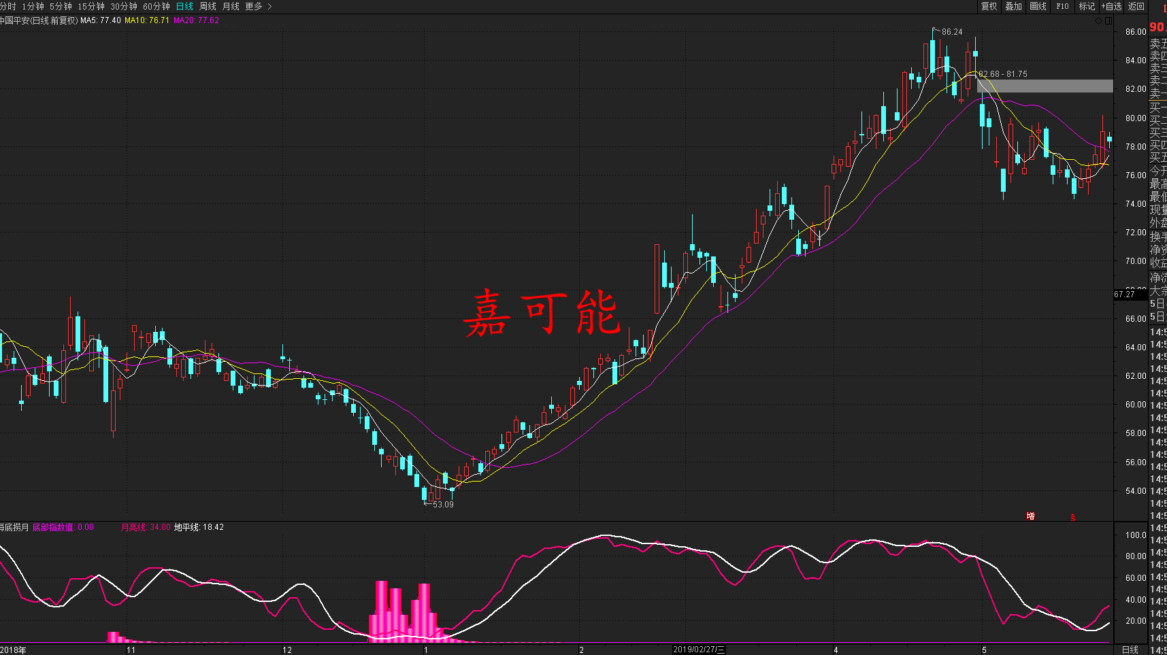The image size is (1167, 655).
Task: Click the 地平线: 18.42 indicator label
Action: click(x=199, y=527)
